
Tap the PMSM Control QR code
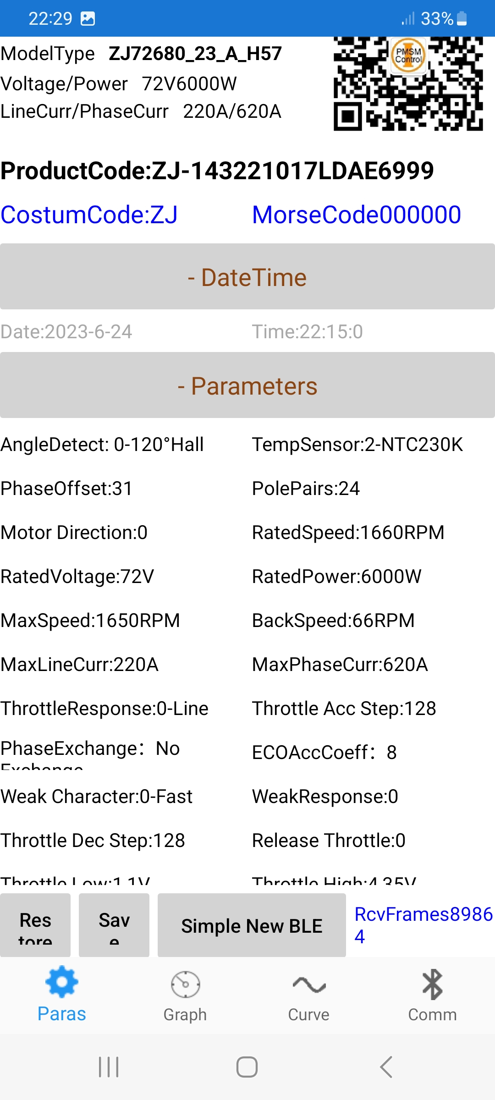[x=408, y=83]
